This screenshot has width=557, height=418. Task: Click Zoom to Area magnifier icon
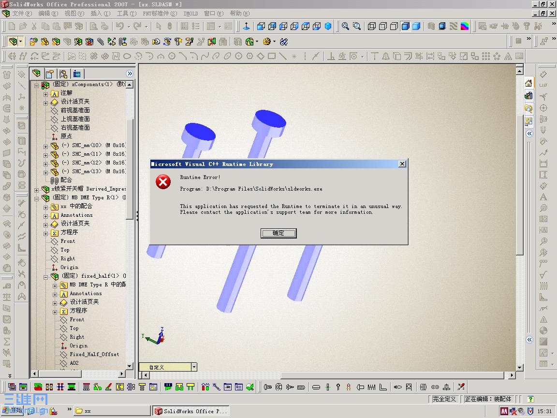(x=357, y=26)
